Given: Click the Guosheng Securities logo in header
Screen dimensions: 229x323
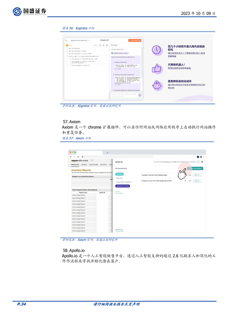Looking at the screenshot, I should point(29,11).
